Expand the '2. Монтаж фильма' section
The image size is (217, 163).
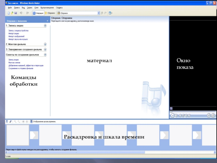45,44
